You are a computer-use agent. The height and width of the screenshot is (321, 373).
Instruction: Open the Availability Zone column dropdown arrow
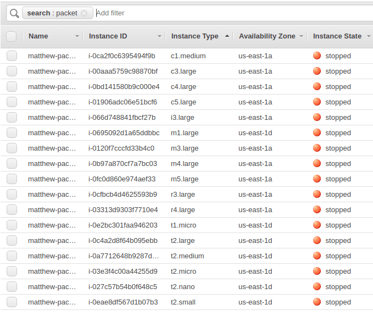[x=301, y=36]
